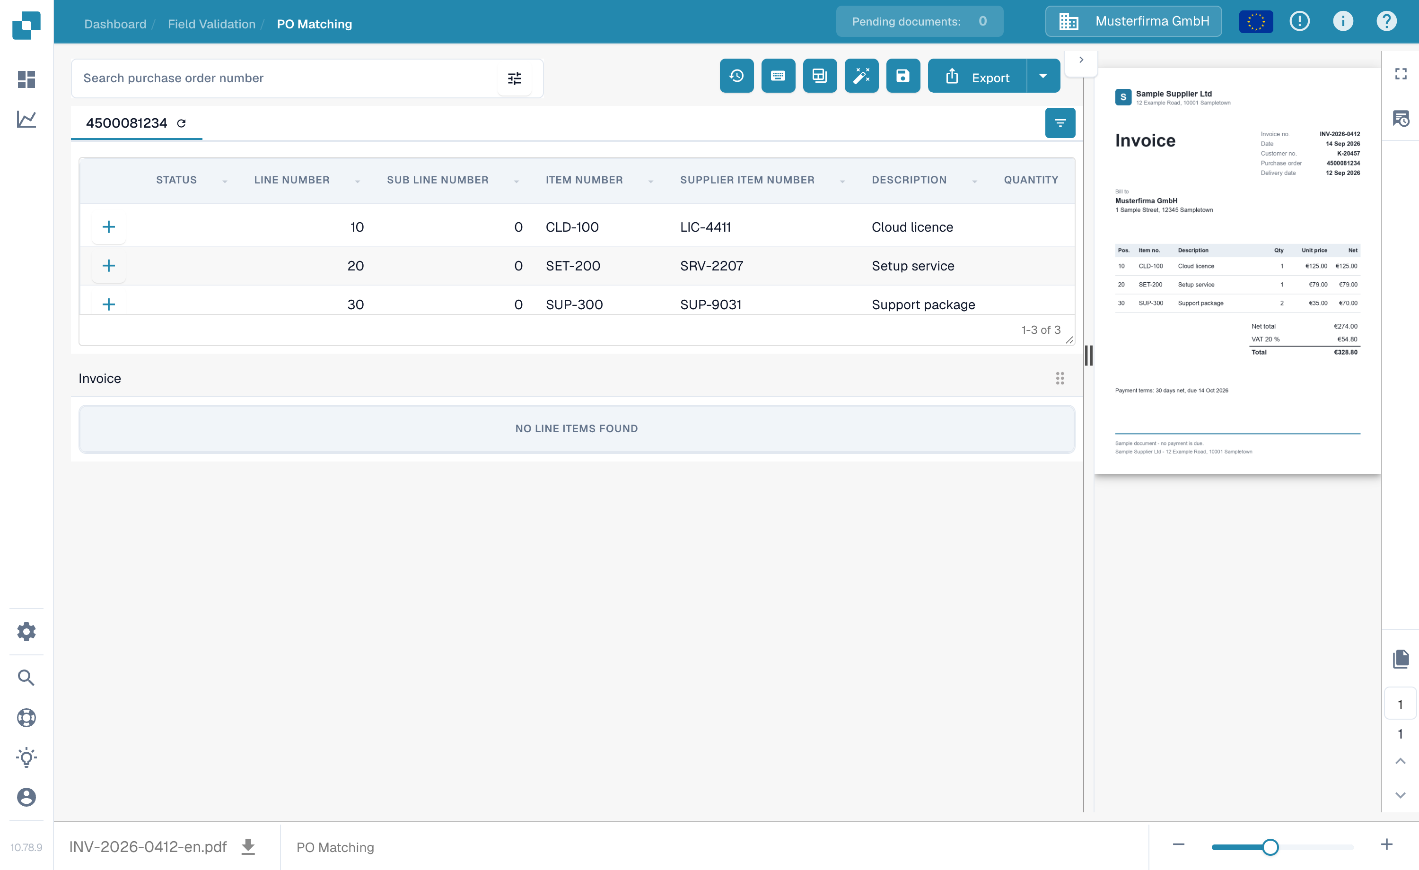Go to Field Validation breadcrumb
Viewport: 1419px width, 870px height.
coord(211,24)
